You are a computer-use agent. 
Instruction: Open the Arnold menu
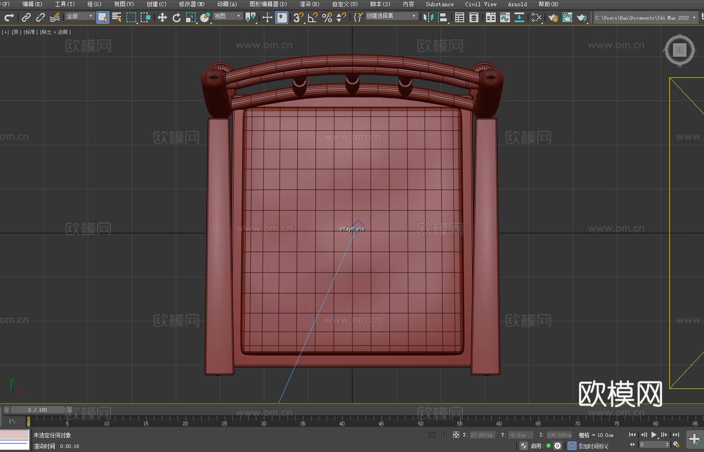point(517,4)
